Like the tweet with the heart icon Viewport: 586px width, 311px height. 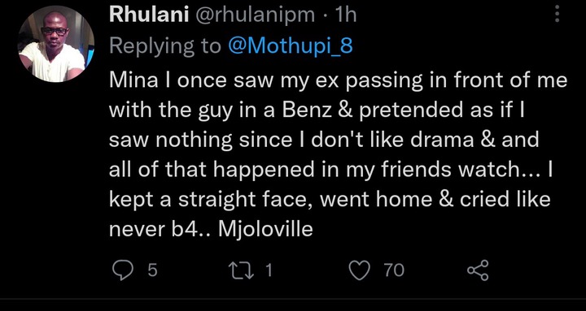pyautogui.click(x=360, y=270)
